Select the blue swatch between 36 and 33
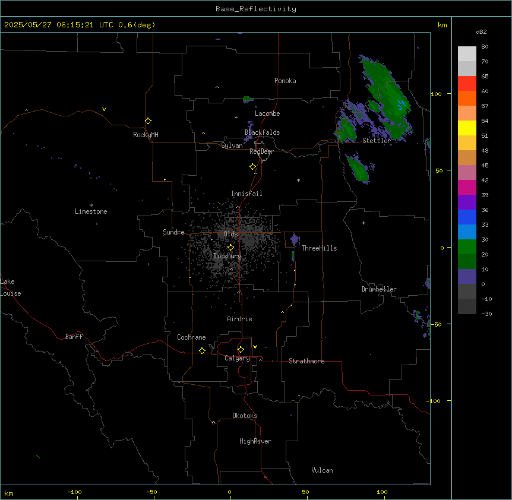The image size is (512, 500). click(467, 217)
